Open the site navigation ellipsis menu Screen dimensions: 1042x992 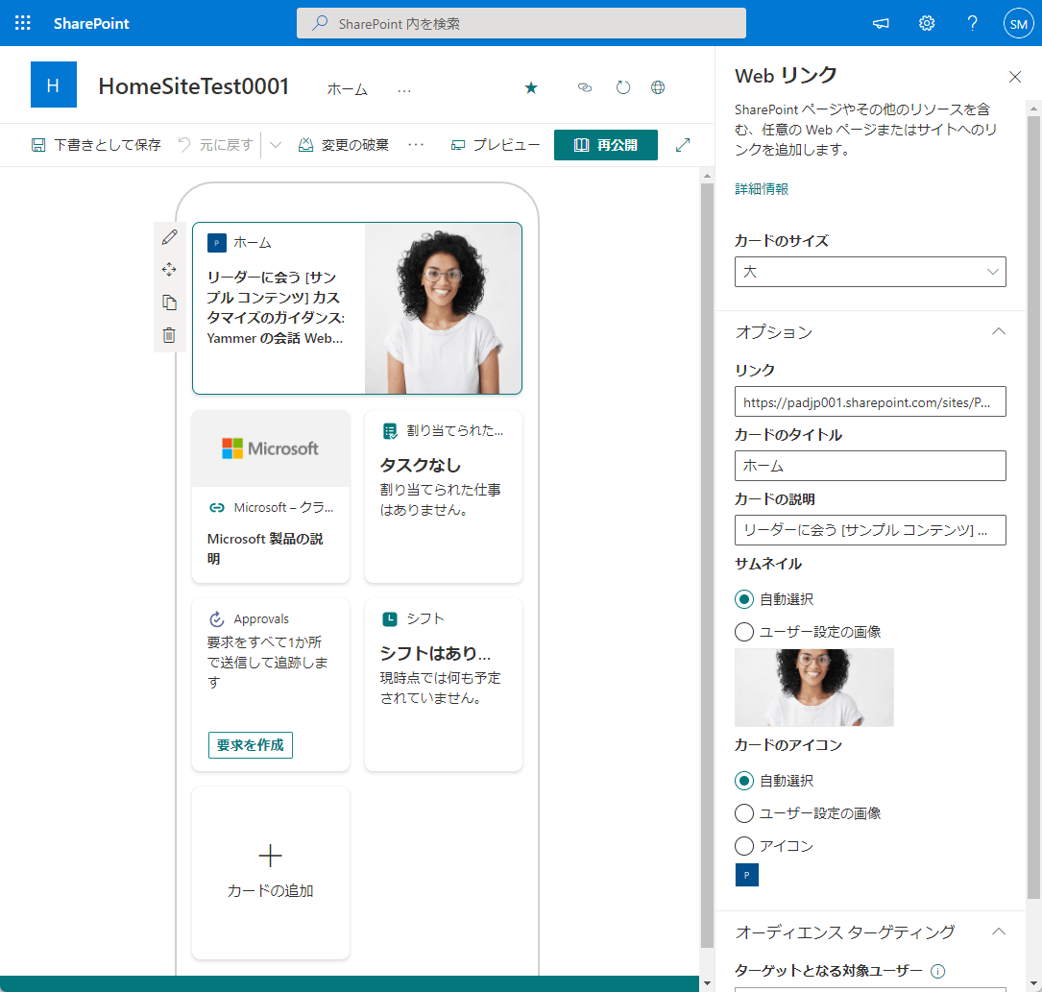(404, 90)
